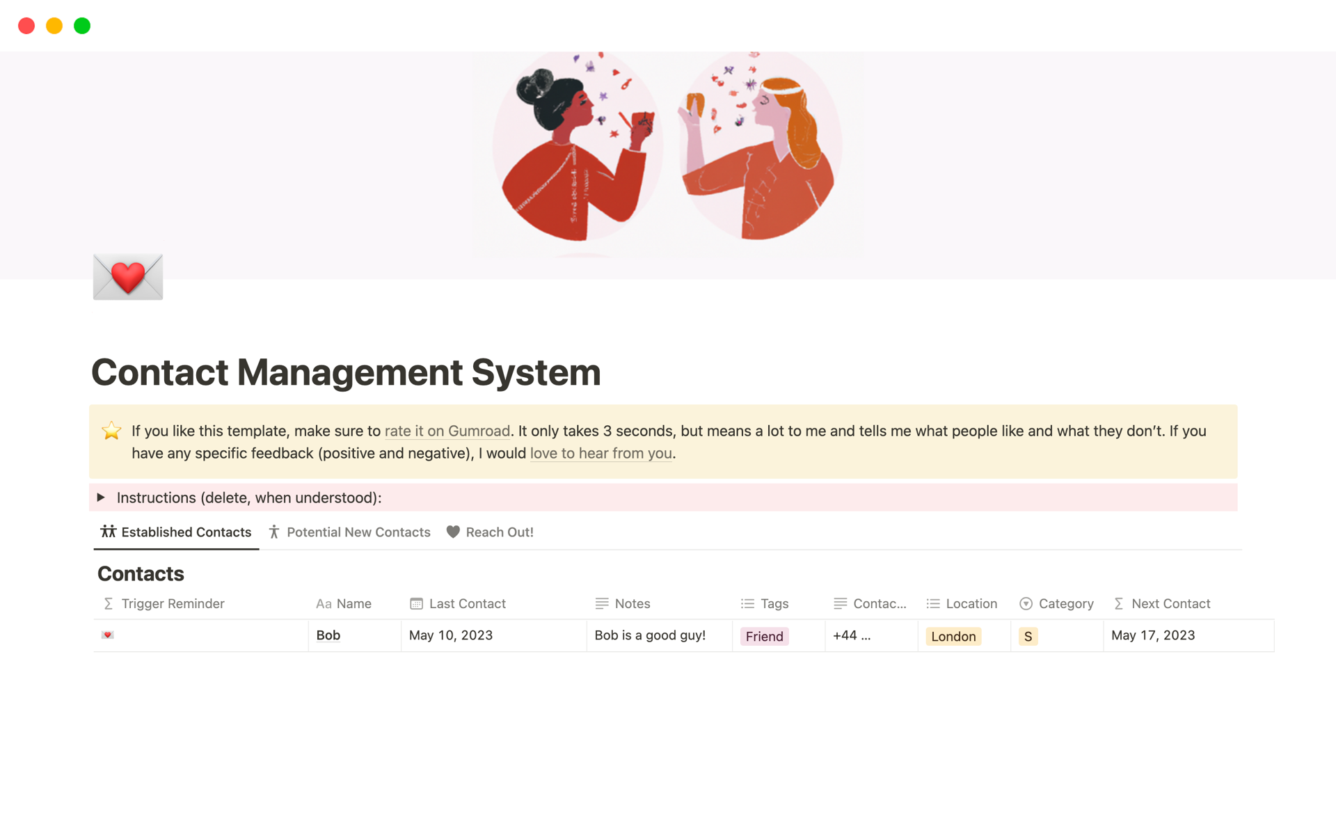Screen dimensions: 1336x835
Task: Click the pink Friend tag
Action: (x=764, y=637)
